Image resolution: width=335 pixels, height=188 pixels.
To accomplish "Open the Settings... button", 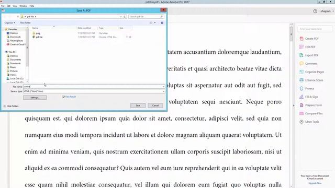I will [35, 98].
